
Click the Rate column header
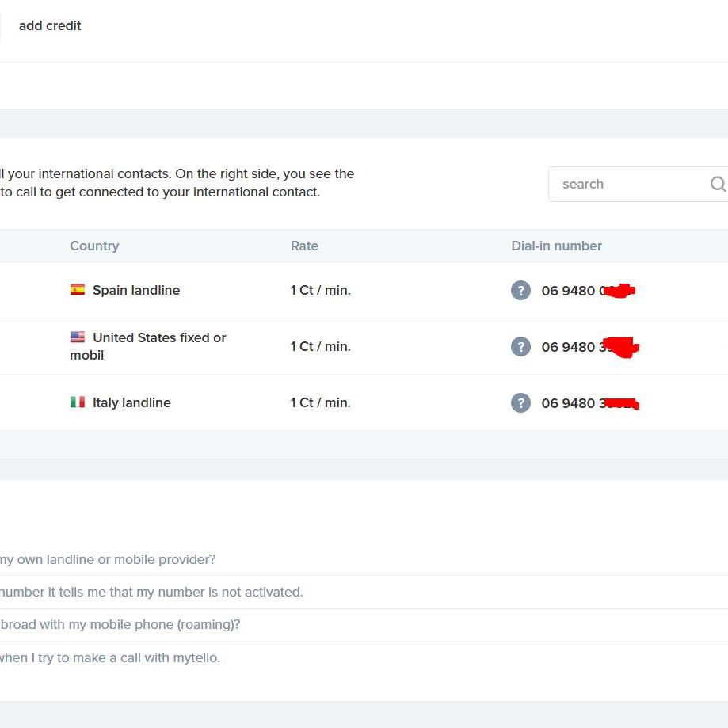point(304,246)
